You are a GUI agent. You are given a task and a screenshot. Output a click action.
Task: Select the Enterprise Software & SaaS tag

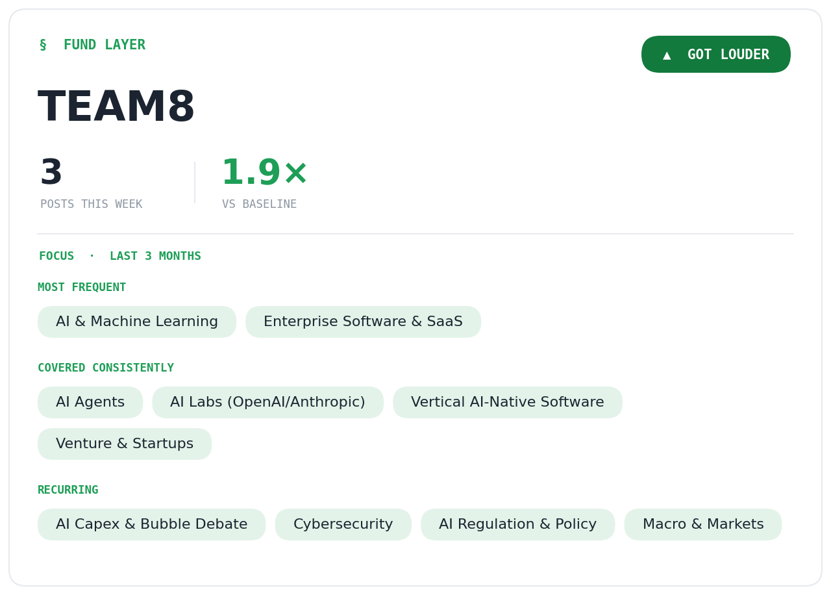(363, 322)
